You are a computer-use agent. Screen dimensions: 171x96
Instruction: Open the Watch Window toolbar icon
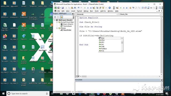click(149, 8)
